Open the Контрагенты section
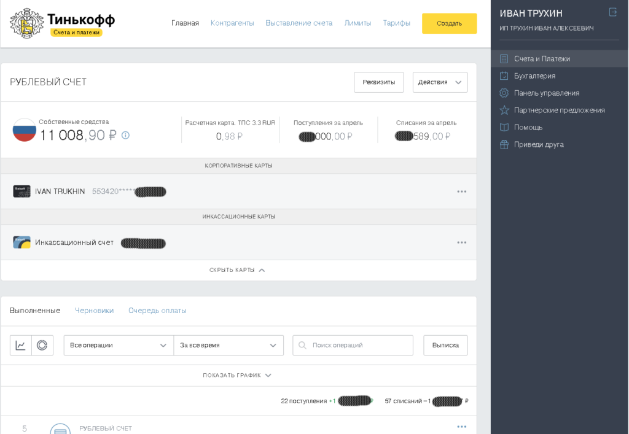 click(232, 23)
